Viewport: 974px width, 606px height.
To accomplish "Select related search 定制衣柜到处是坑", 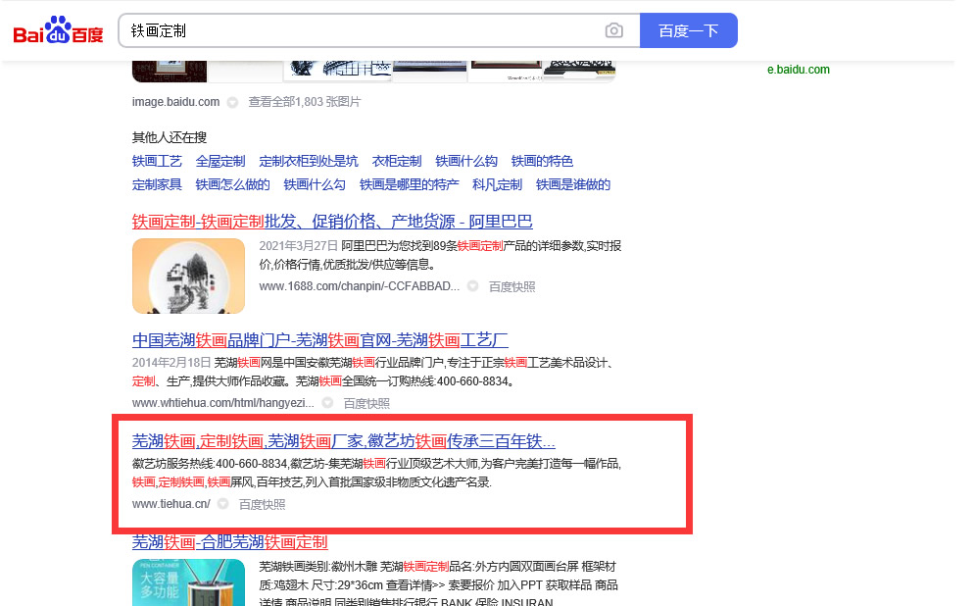I will click(x=308, y=161).
